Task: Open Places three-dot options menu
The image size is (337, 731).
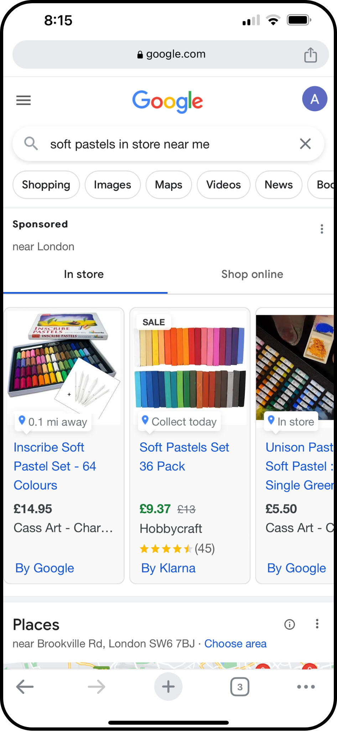Action: point(317,624)
